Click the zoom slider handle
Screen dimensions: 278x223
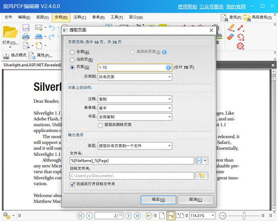(x=244, y=215)
